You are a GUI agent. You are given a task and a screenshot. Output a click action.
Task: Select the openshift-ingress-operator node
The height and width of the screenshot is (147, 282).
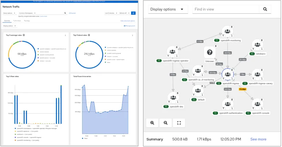pos(172,52)
